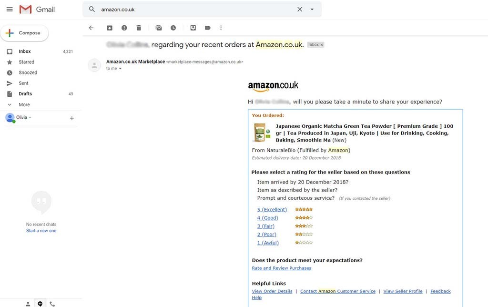The image size is (488, 307).
Task: Open the More options three-dot menu
Action: (221, 28)
